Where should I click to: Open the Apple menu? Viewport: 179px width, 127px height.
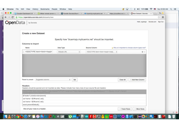click(x=3, y=9)
